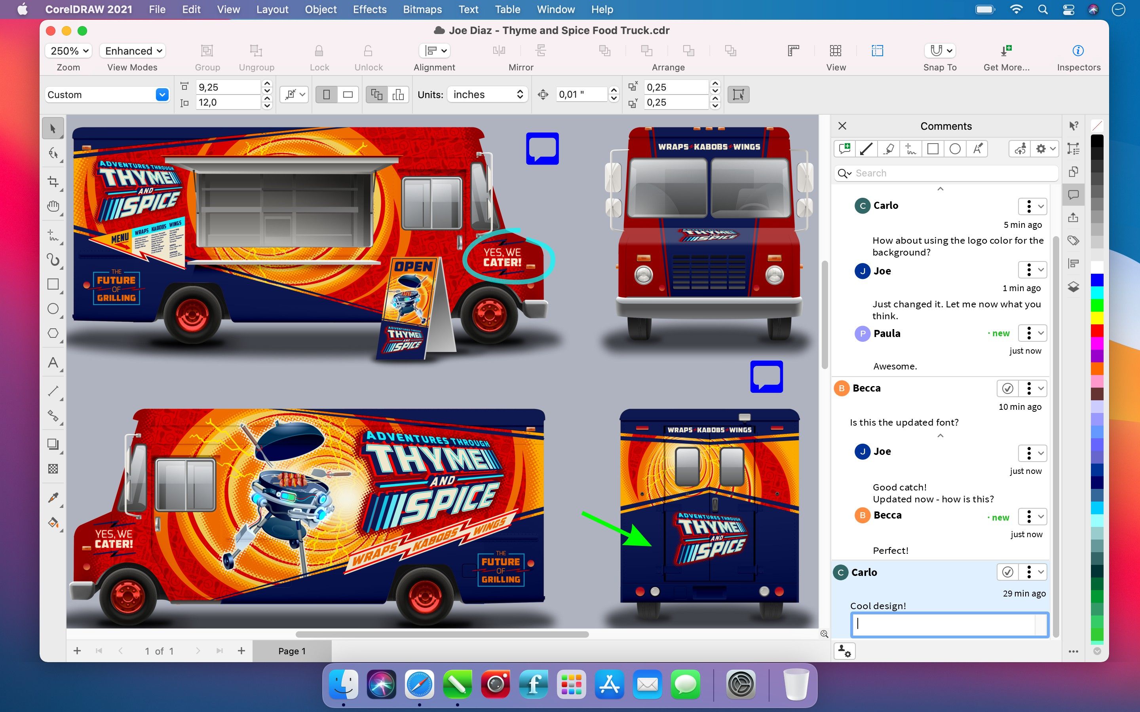
Task: Select the Crop tool icon
Action: (x=53, y=180)
